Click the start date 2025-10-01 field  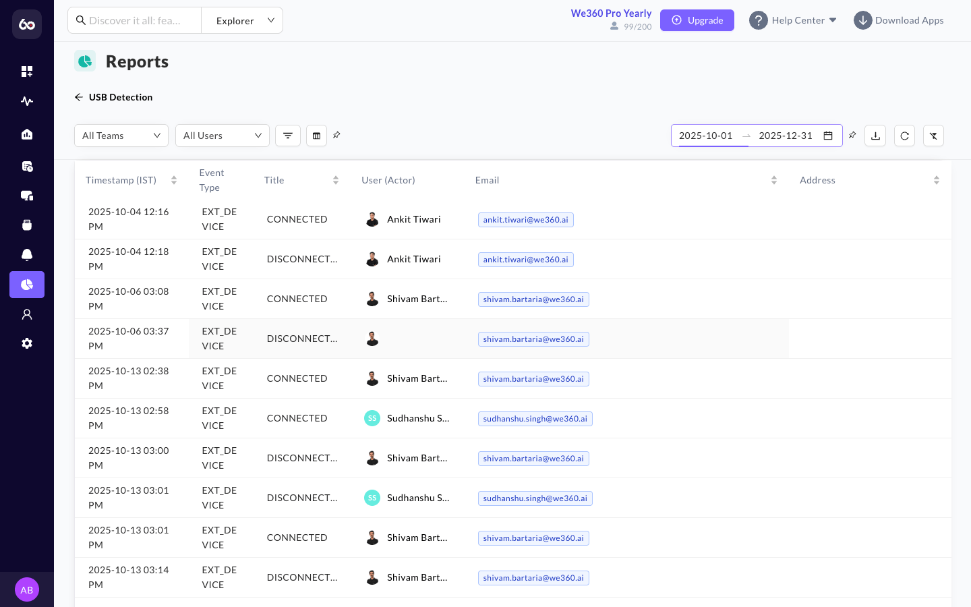tap(705, 136)
